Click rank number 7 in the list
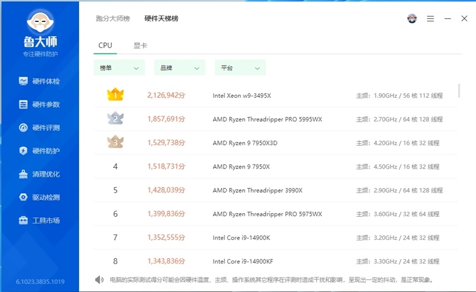Screen dimensions: 476x292 [x=115, y=237]
